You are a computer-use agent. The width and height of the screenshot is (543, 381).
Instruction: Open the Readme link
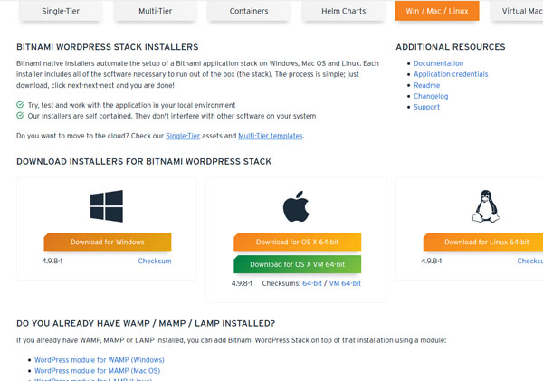426,85
